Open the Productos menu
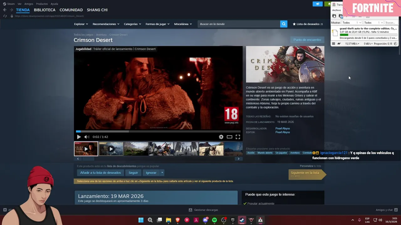The image size is (401, 225). (x=42, y=4)
